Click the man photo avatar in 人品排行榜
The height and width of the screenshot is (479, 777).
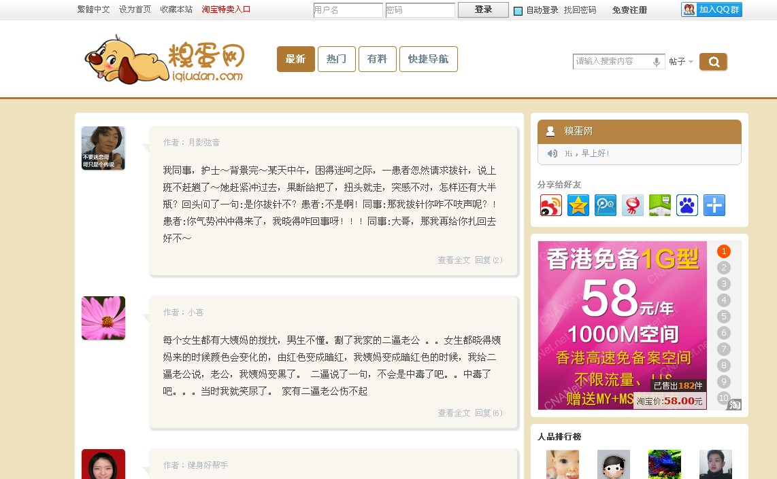(x=716, y=465)
